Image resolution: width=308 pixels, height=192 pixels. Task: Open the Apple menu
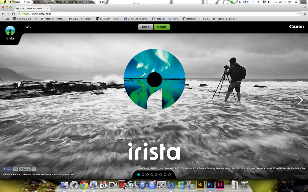5,2
